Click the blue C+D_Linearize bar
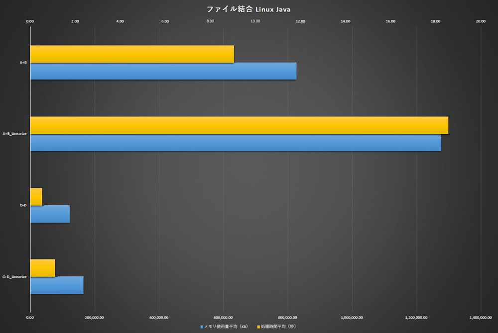The height and width of the screenshot is (333, 498). click(57, 285)
